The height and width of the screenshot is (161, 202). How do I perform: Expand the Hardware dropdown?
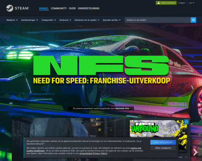(x=65, y=20)
